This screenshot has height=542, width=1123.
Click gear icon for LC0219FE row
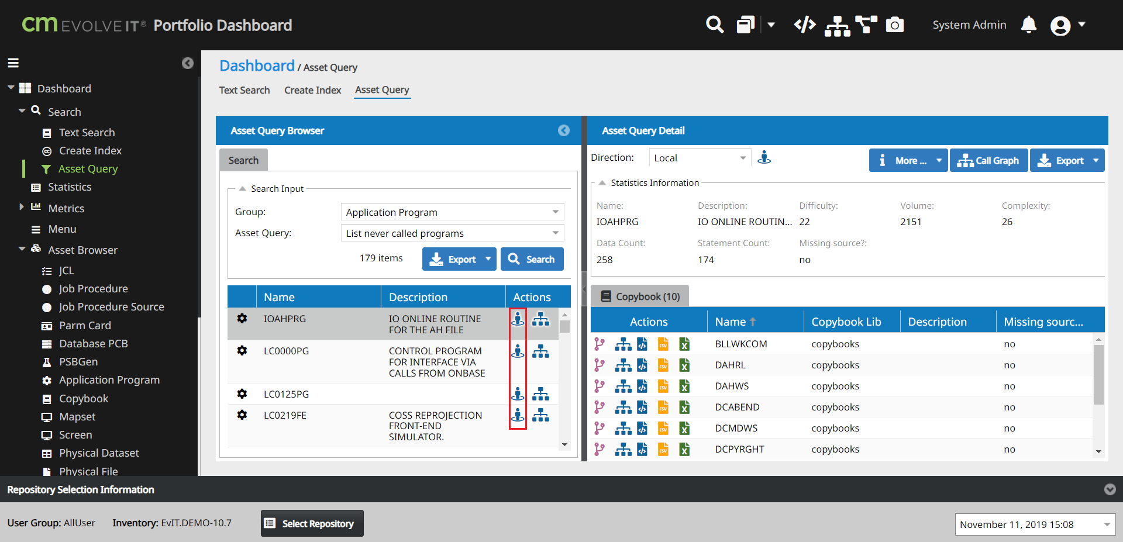point(242,415)
